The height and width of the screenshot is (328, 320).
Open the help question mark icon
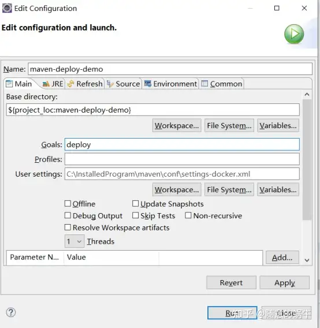tap(10, 312)
